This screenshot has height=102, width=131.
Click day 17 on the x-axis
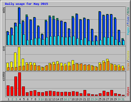pyautogui.click(x=69, y=99)
